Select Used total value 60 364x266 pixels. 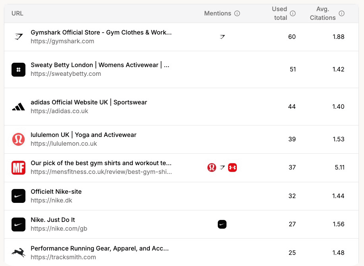click(292, 37)
